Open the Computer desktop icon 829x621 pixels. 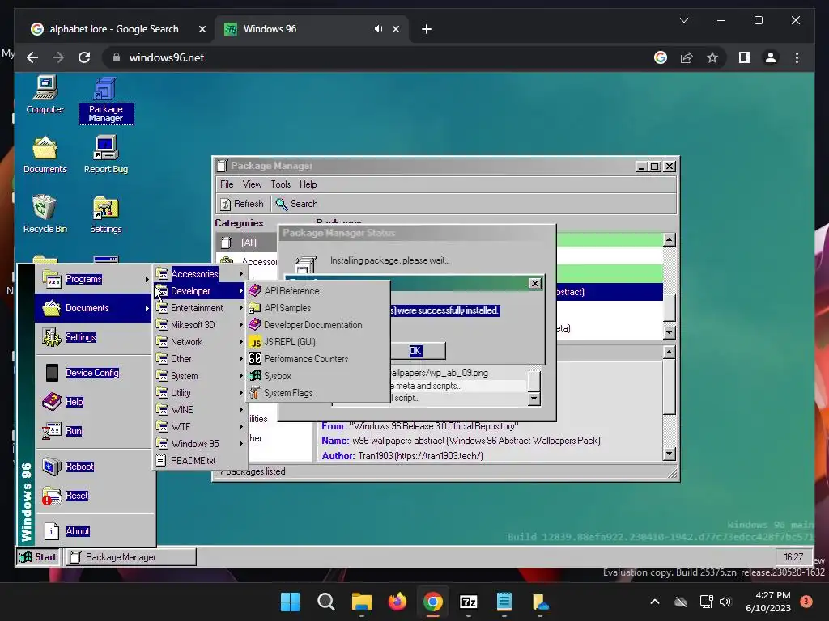(x=45, y=95)
